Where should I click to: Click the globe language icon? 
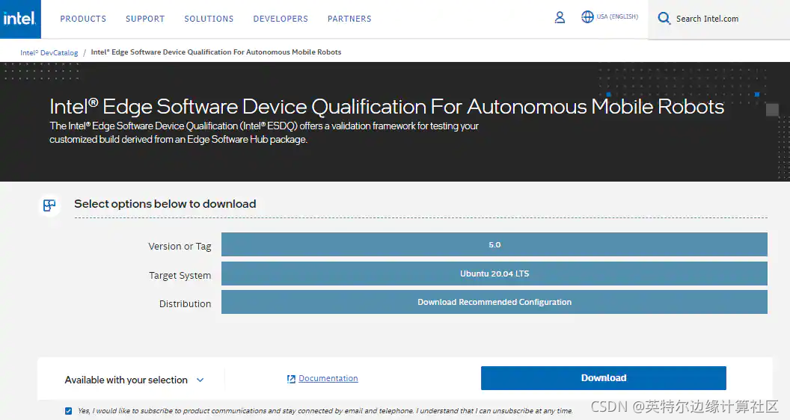coord(587,16)
